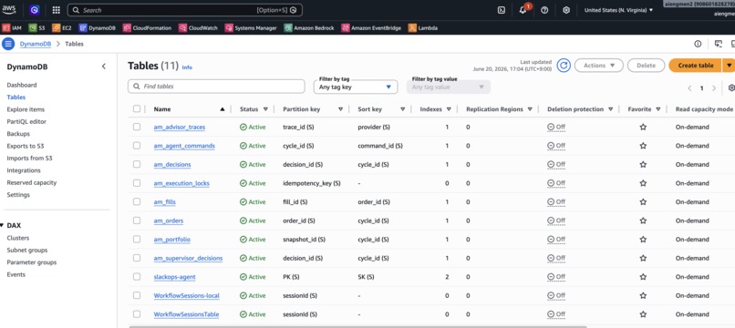Open Amazon EventBridge shortcut in favorites bar
735x328 pixels.
point(371,28)
